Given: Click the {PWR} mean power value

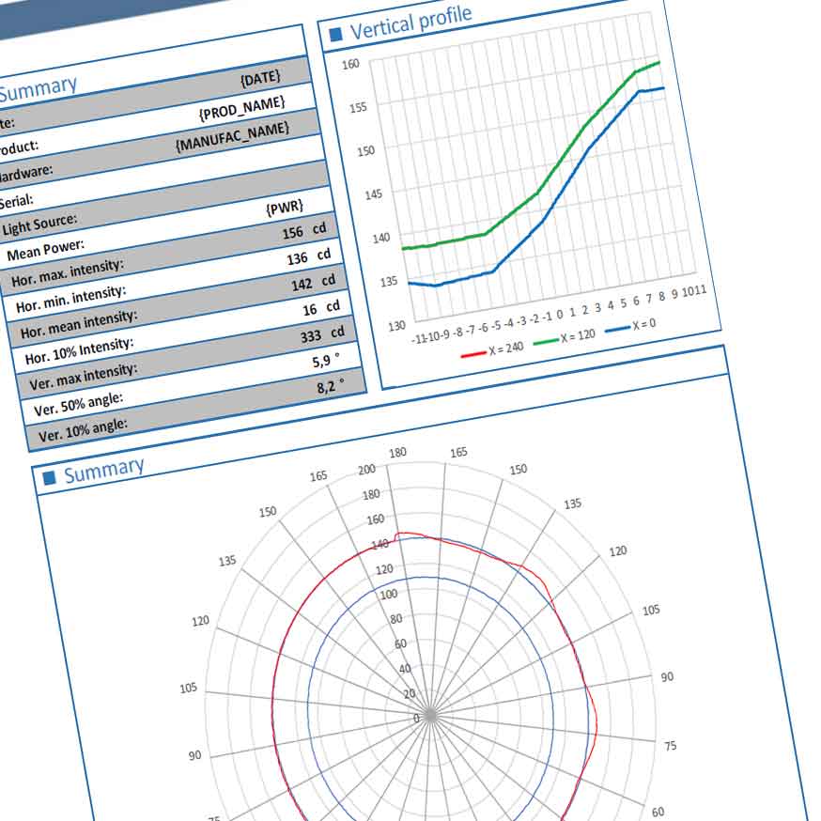Looking at the screenshot, I should point(285,208).
